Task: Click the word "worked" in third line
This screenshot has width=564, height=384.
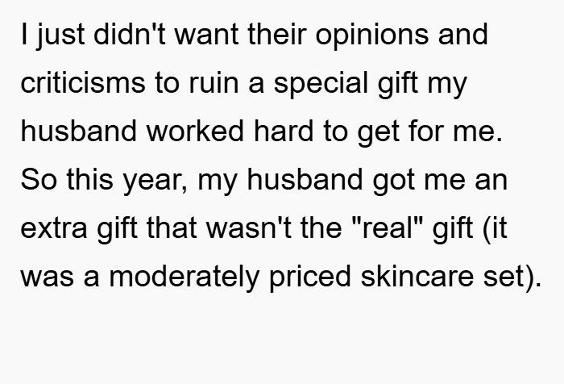Action: tap(195, 131)
